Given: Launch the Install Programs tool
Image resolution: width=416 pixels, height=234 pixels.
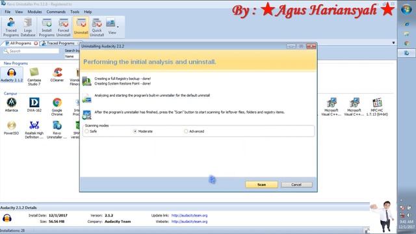Looking at the screenshot, I should 47,27.
